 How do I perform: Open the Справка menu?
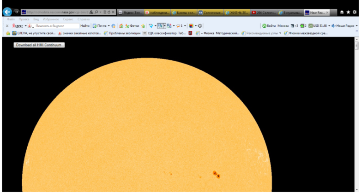84,19
